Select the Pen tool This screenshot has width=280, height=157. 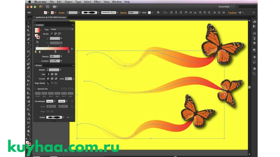[28, 39]
